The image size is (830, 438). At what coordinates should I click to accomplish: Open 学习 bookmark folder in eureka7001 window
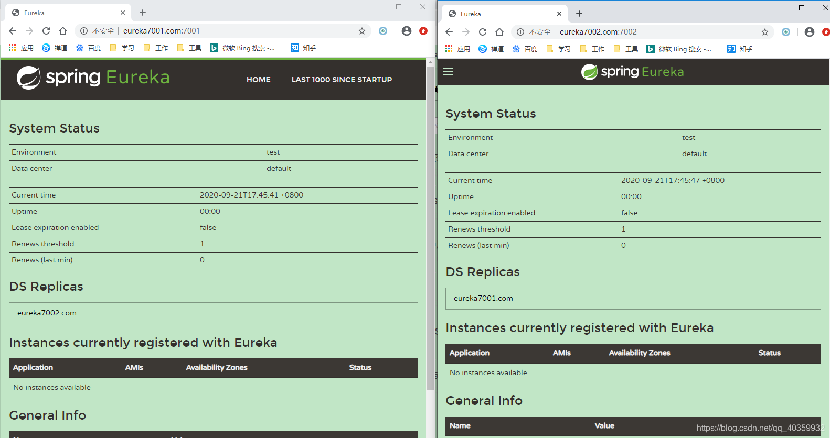[x=122, y=48]
